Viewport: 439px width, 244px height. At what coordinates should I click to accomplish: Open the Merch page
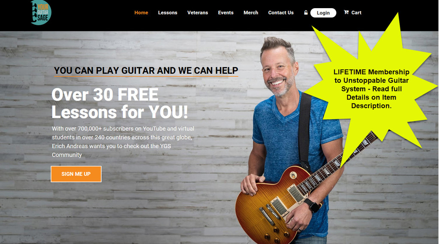click(x=250, y=12)
